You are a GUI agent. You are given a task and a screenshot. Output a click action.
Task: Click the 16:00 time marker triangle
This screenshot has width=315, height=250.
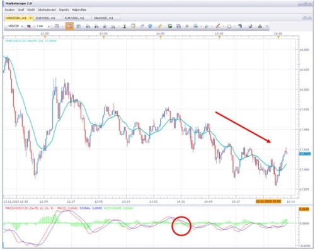click(278, 37)
